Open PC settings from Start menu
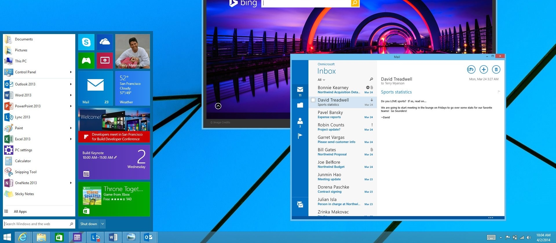 coord(23,150)
